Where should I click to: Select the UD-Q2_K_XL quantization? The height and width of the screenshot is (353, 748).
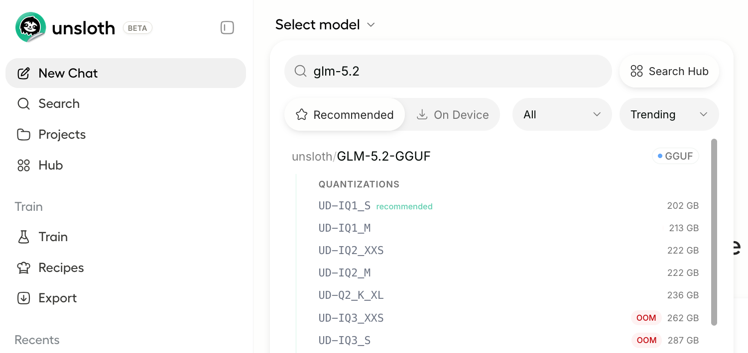[x=508, y=295]
